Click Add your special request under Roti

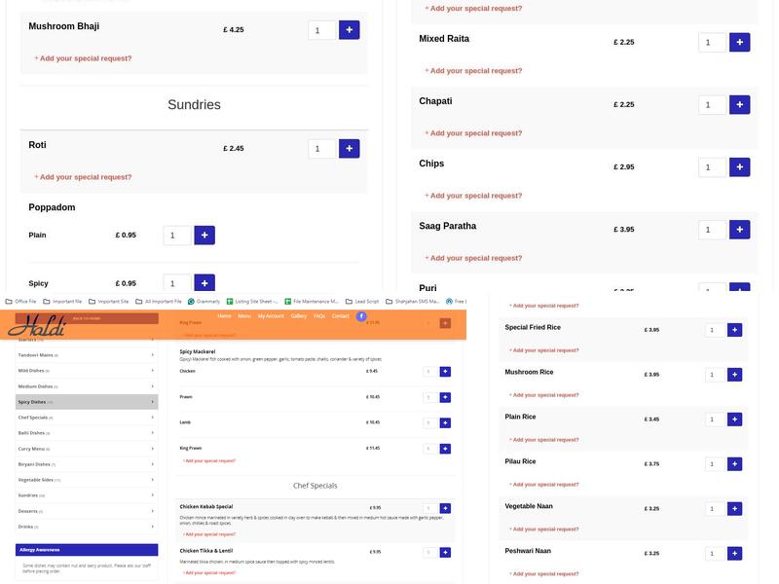pyautogui.click(x=84, y=177)
